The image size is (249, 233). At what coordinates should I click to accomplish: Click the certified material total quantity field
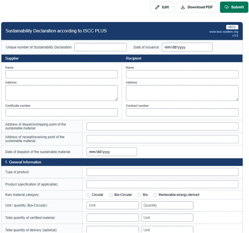112,218
